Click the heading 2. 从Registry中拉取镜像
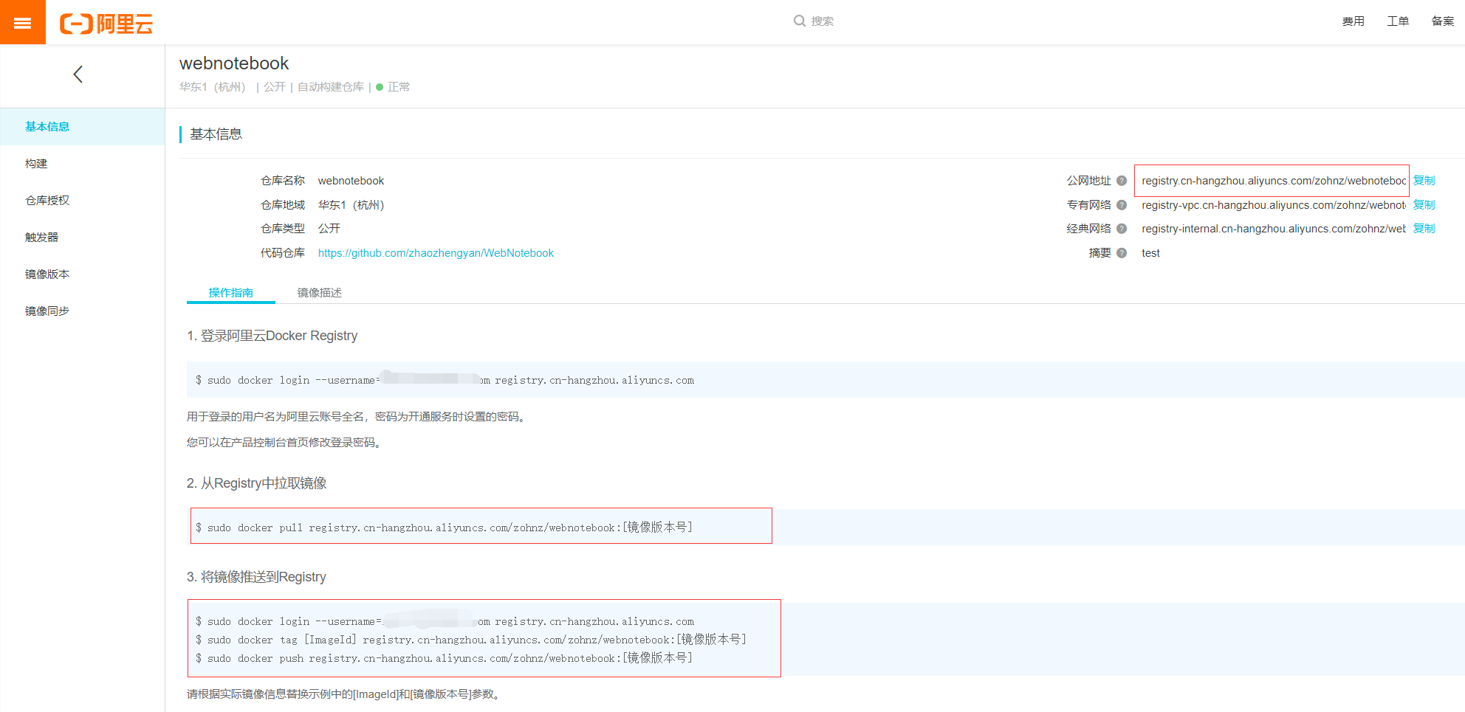 click(x=256, y=483)
